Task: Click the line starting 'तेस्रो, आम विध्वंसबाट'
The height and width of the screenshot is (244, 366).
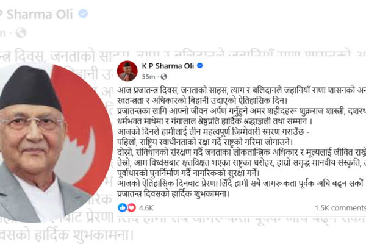Action: pyautogui.click(x=242, y=162)
